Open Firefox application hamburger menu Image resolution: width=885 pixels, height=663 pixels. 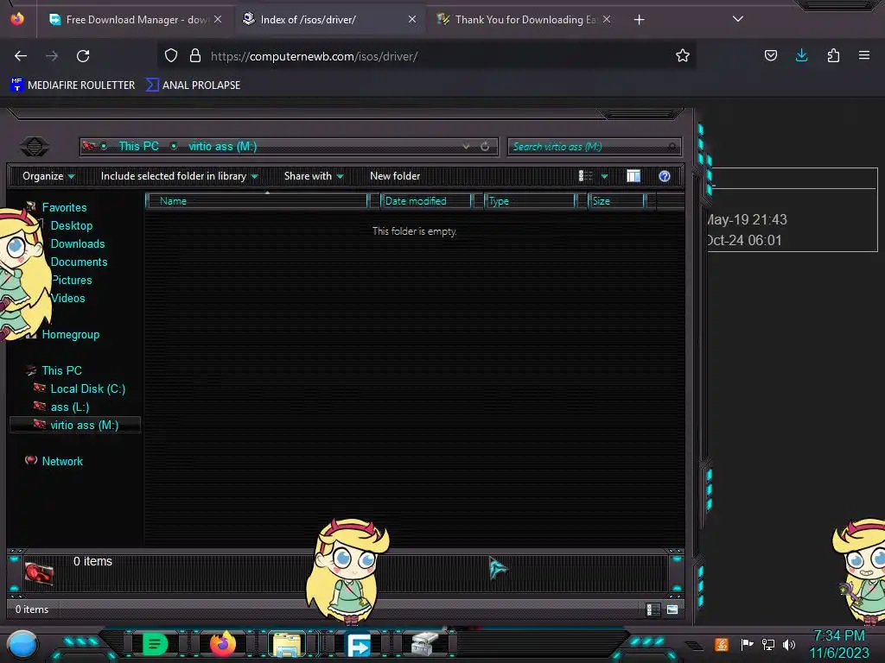(x=864, y=55)
